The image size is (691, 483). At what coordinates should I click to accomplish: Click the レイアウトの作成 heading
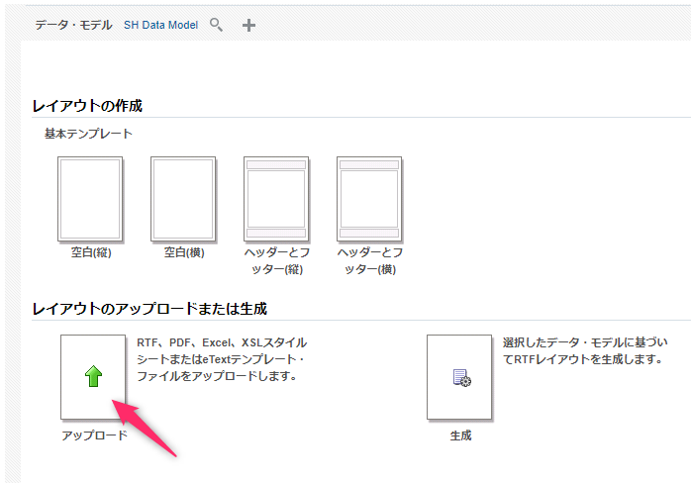pos(87,106)
